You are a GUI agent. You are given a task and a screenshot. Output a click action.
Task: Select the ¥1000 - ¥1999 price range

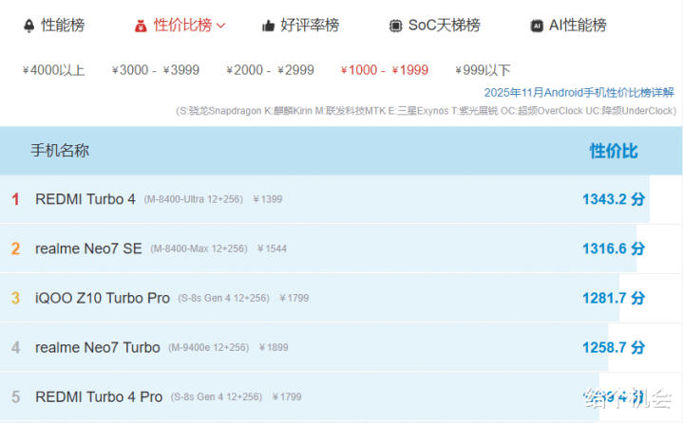coord(385,70)
